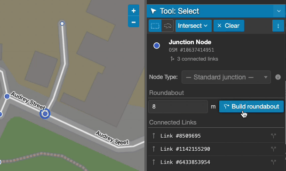Click the lower-right Audrey Street map label

click(112, 138)
